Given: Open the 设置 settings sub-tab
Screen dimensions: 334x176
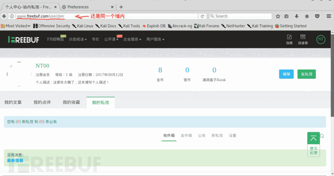Looking at the screenshot, I should 232,135.
